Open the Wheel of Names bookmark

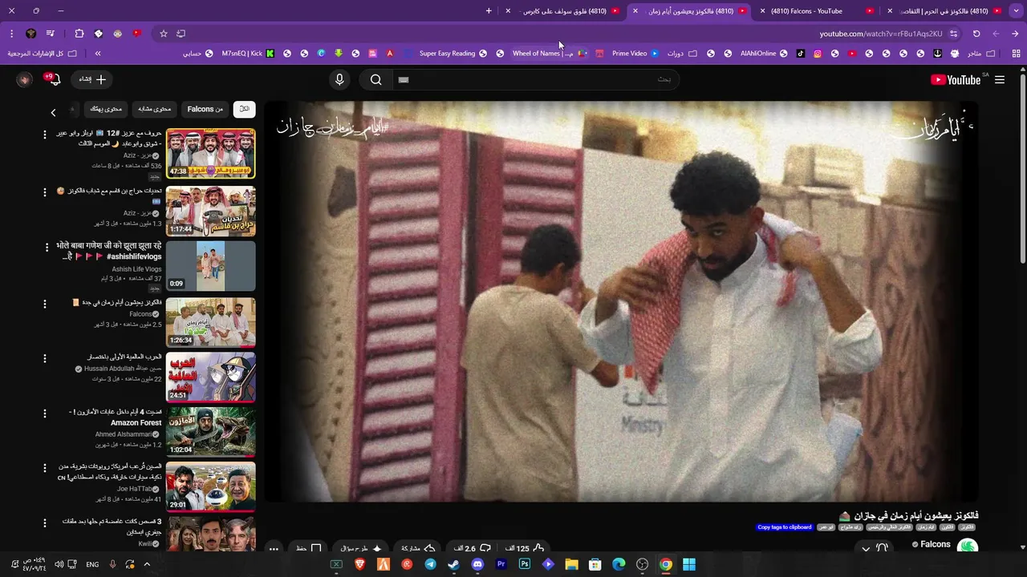550,54
